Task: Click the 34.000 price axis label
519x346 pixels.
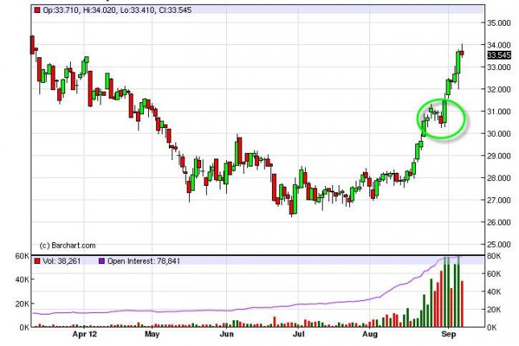Action: click(498, 45)
